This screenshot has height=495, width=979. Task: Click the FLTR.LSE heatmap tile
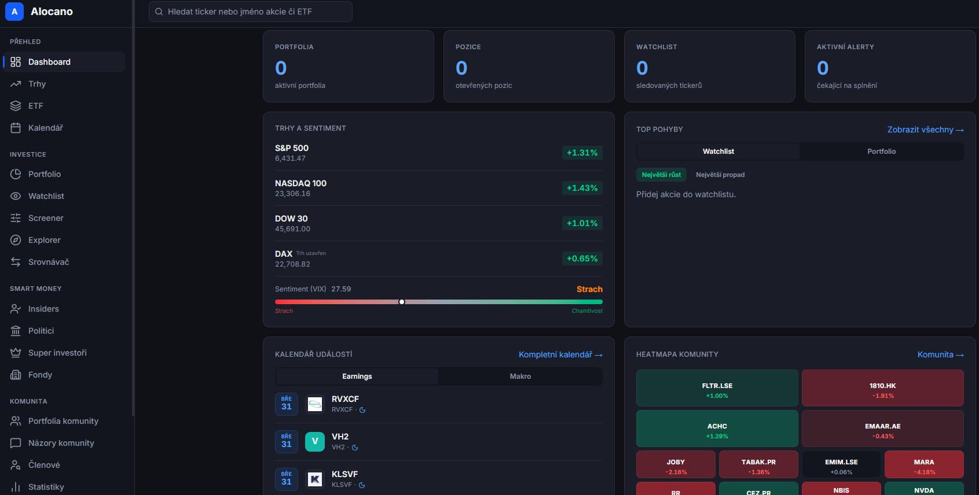[717, 389]
